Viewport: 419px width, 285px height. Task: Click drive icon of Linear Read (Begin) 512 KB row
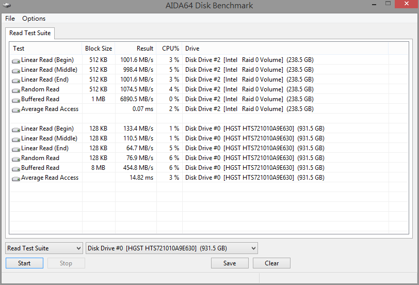point(16,61)
